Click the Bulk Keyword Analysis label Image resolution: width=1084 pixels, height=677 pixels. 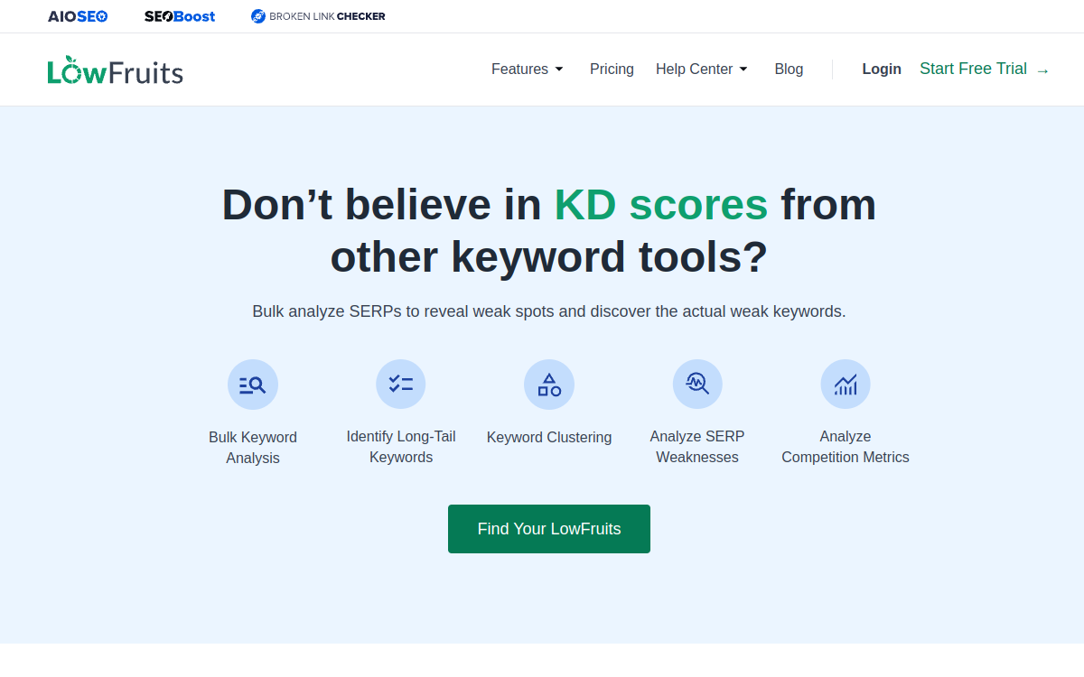point(253,448)
